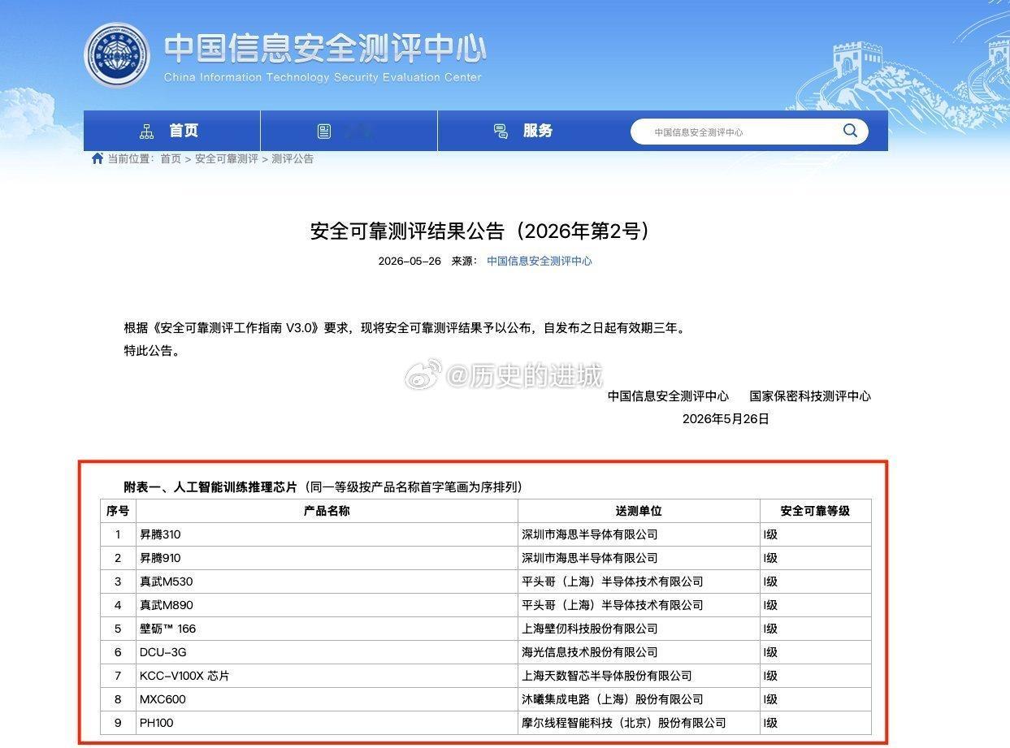Click the document icon in the middle nav tab
Screen dimensions: 1010x748
[324, 132]
